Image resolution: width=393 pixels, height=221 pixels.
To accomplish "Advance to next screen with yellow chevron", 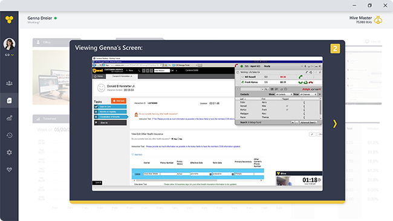I will click(335, 124).
